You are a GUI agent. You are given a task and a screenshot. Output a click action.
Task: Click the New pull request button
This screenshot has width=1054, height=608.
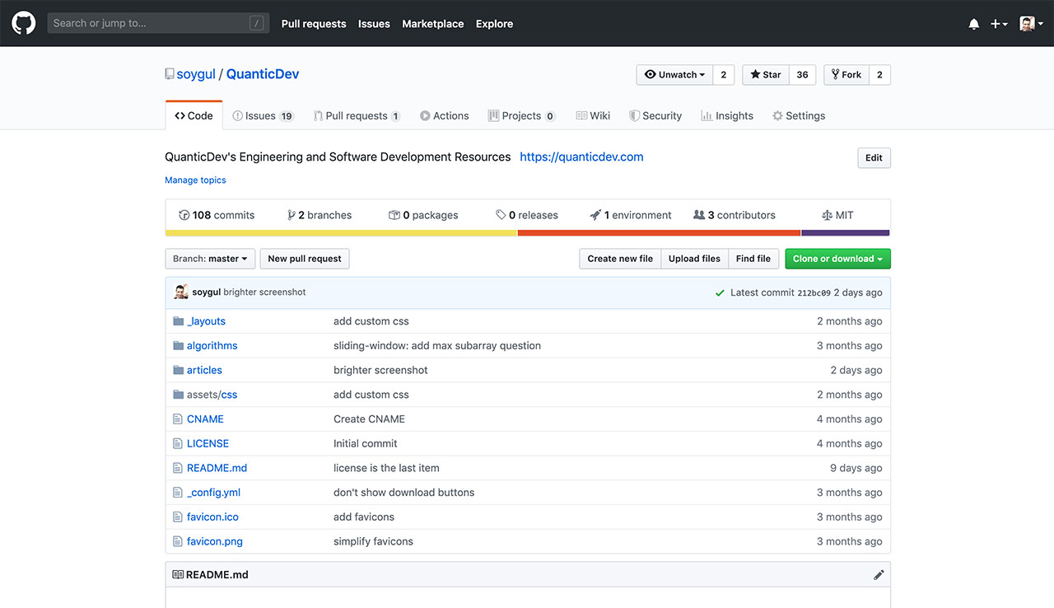pos(305,259)
